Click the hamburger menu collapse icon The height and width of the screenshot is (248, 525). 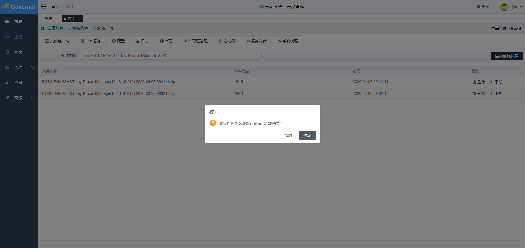[x=43, y=7]
